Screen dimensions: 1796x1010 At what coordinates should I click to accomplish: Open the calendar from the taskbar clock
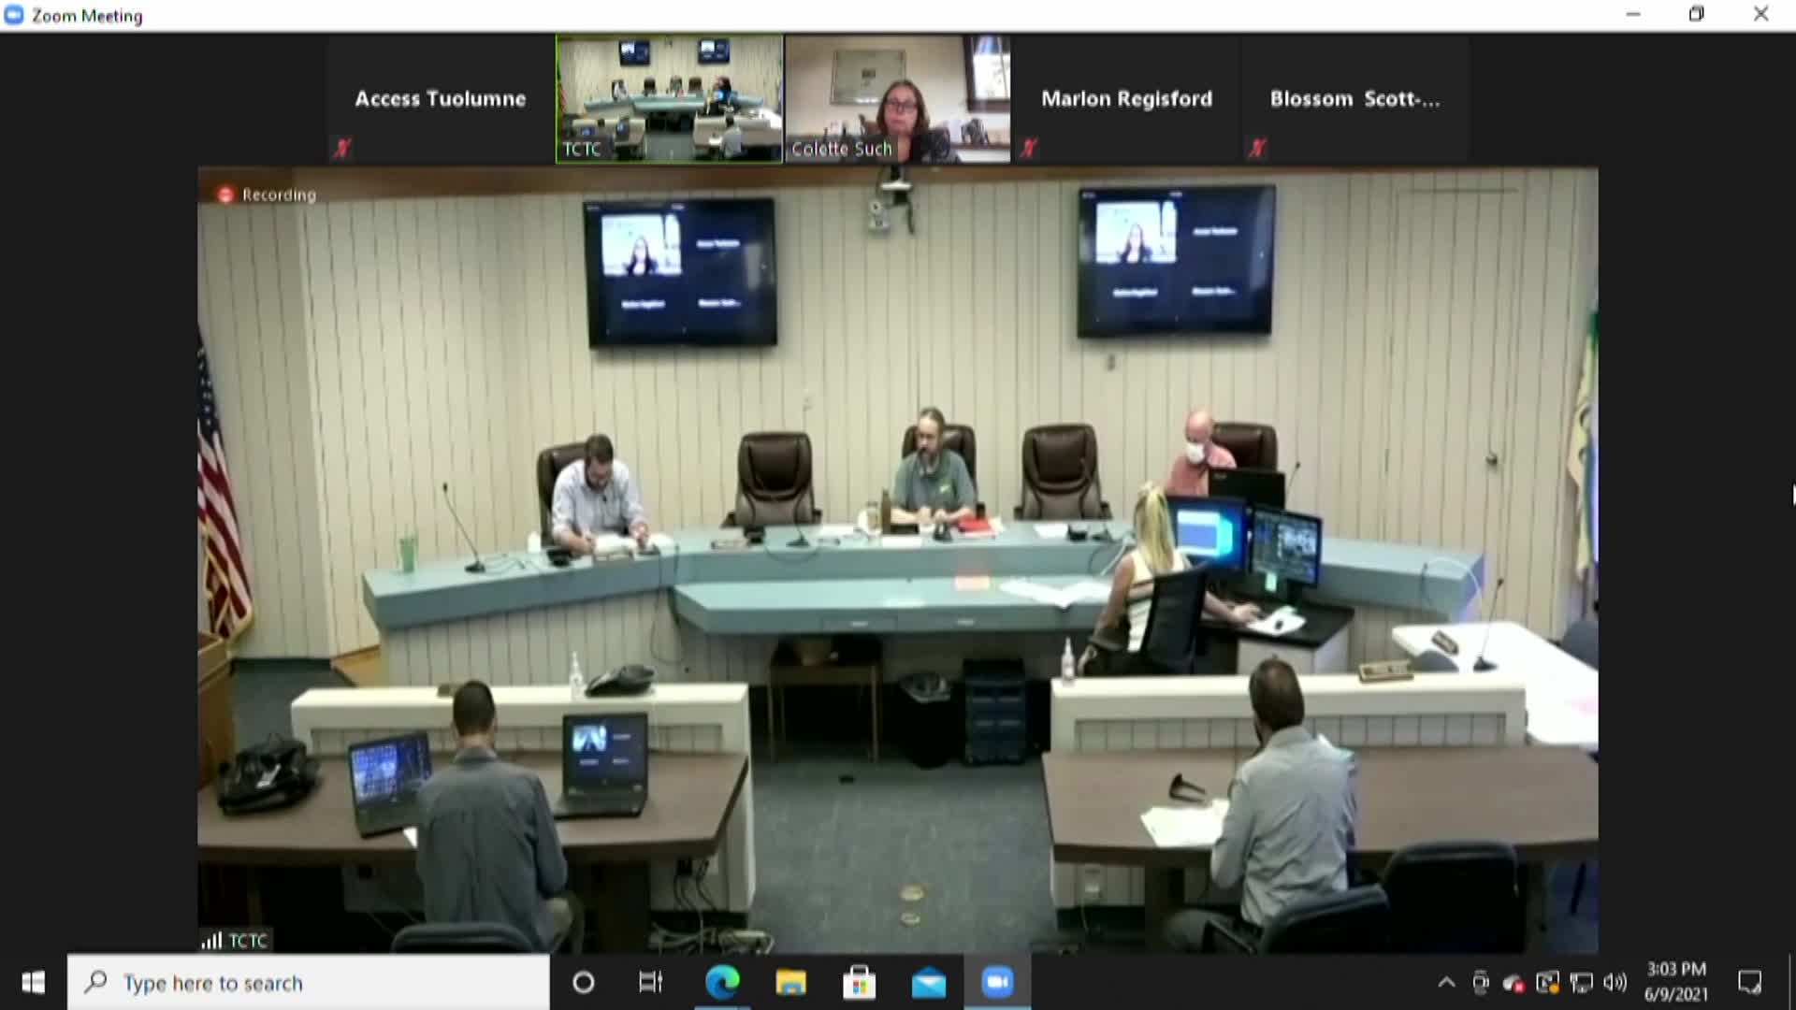[1676, 983]
